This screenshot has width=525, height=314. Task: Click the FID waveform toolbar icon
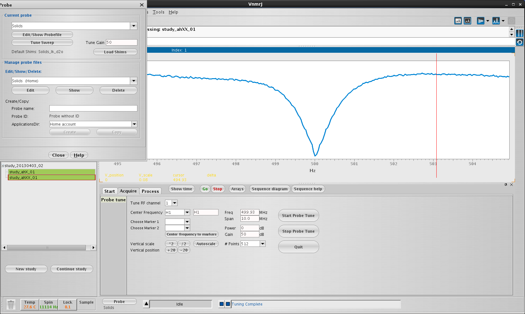(480, 21)
